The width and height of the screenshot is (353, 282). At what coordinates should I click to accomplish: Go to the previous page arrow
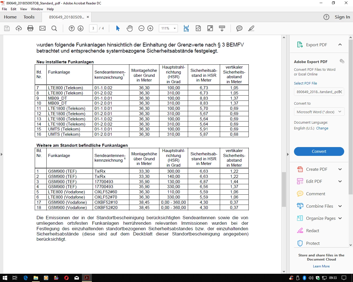(72, 28)
